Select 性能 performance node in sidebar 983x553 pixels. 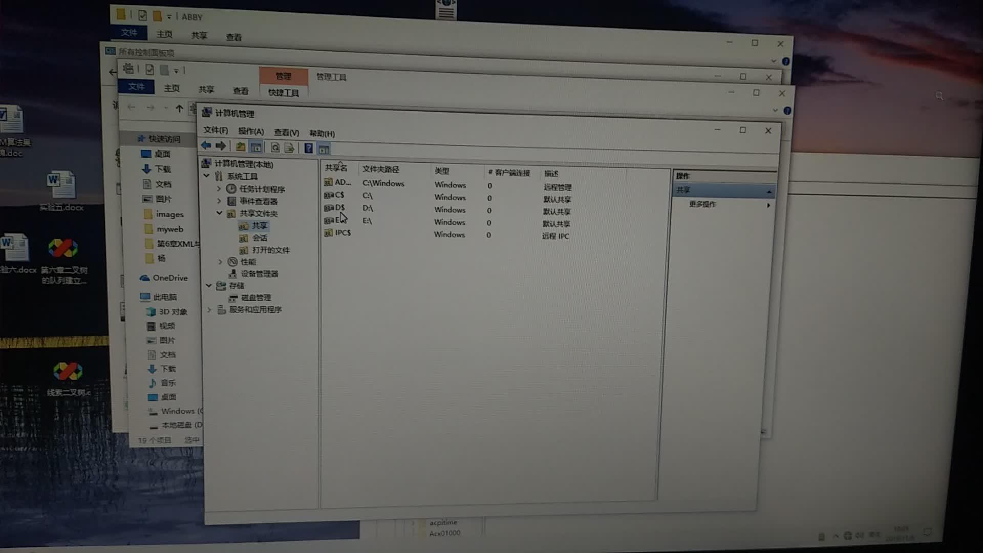pyautogui.click(x=246, y=262)
